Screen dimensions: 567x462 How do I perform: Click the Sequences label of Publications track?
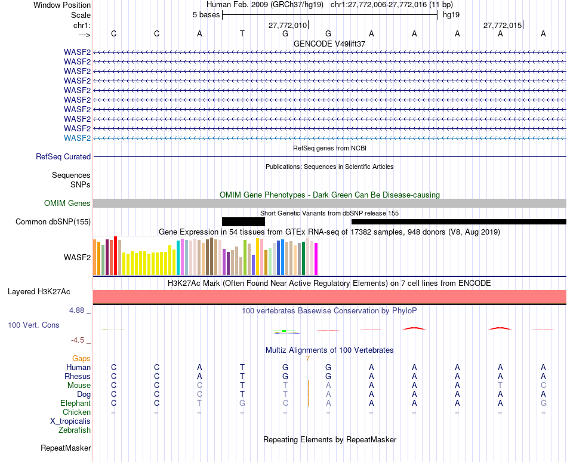point(71,175)
